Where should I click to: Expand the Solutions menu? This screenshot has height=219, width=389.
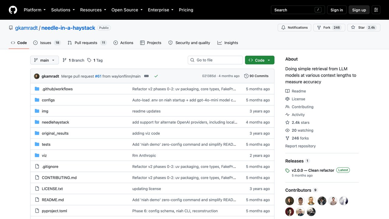pos(63,10)
